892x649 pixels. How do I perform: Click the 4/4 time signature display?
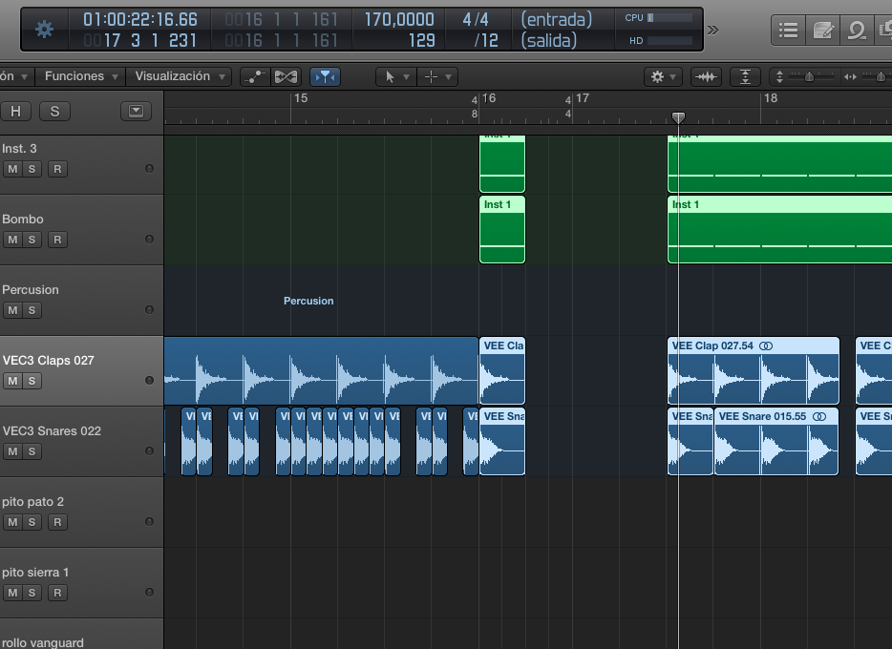pyautogui.click(x=476, y=20)
